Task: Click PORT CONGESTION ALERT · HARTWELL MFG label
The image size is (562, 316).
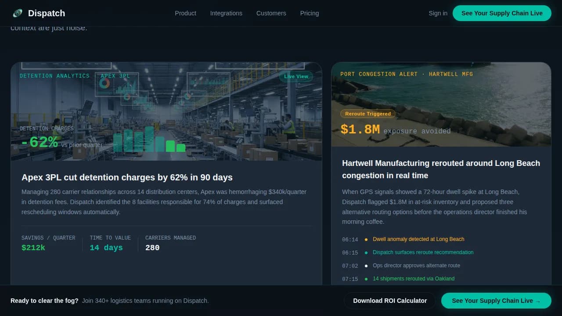Action: [407, 74]
